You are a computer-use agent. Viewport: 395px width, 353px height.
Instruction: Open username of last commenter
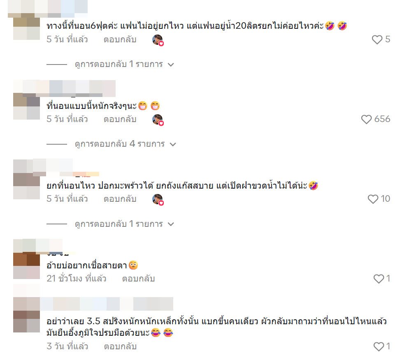coord(107,304)
